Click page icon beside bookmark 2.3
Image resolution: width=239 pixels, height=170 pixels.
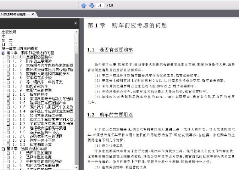(8, 161)
